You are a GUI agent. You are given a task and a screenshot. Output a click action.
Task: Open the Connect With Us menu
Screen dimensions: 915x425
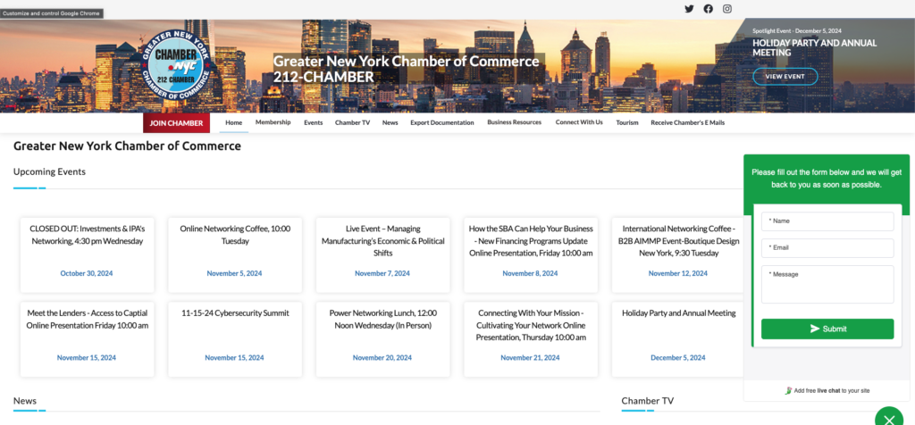pos(579,122)
